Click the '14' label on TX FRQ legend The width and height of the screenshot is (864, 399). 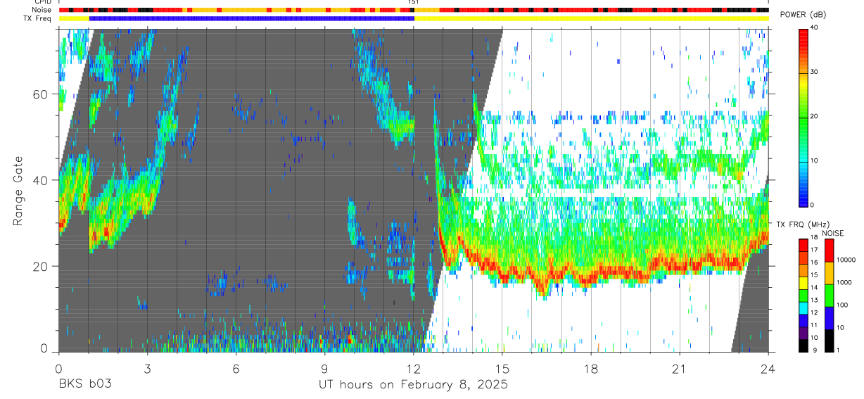point(814,288)
